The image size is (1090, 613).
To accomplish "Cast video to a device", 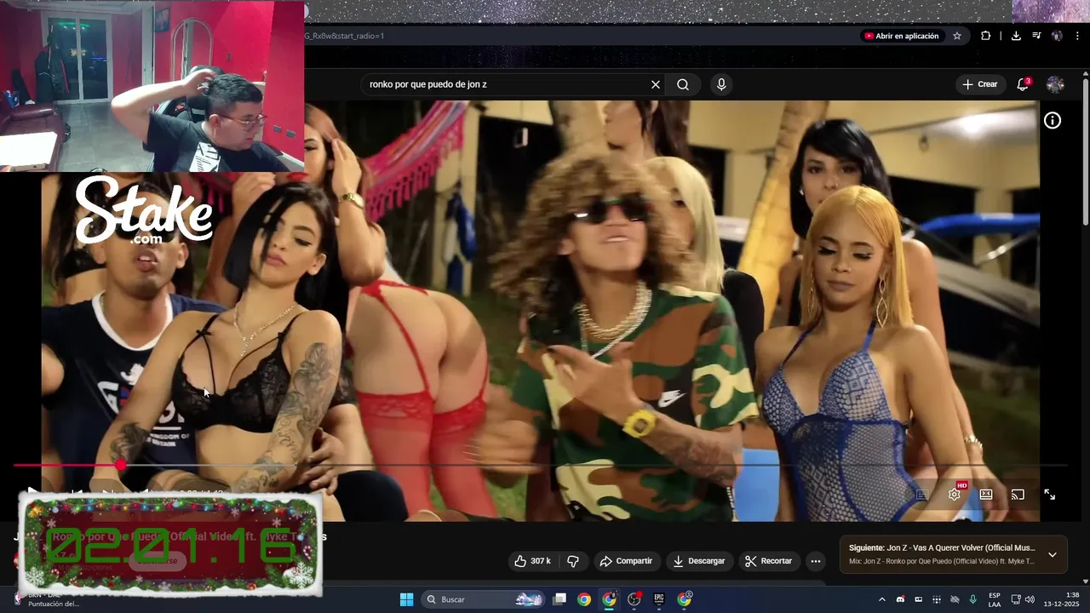I will [x=1018, y=494].
